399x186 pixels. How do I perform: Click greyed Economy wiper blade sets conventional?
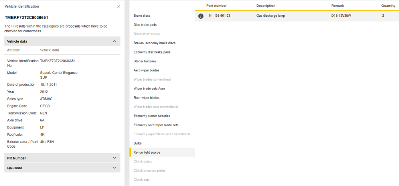click(162, 134)
